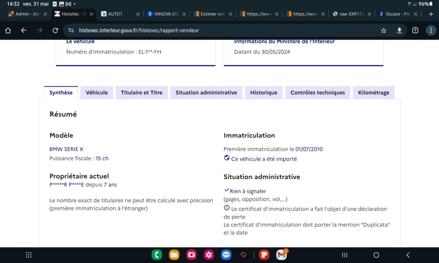Image resolution: width=439 pixels, height=263 pixels.
Task: Click the '15 ch' fiscal power value
Action: coord(102,158)
